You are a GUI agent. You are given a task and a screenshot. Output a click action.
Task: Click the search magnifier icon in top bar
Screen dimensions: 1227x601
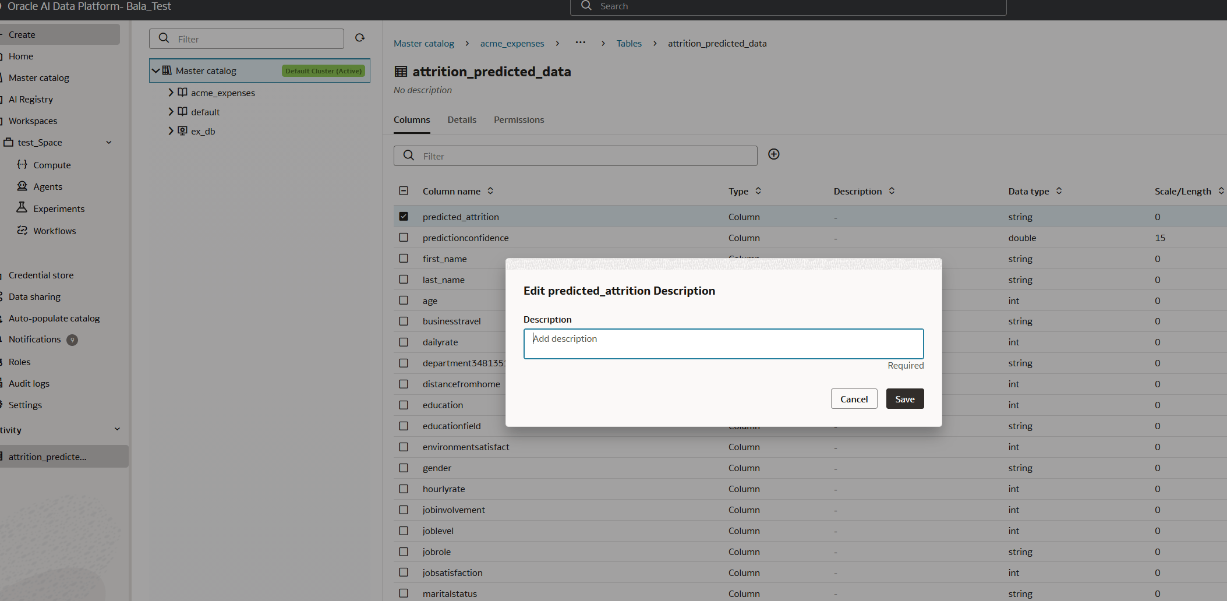[586, 6]
